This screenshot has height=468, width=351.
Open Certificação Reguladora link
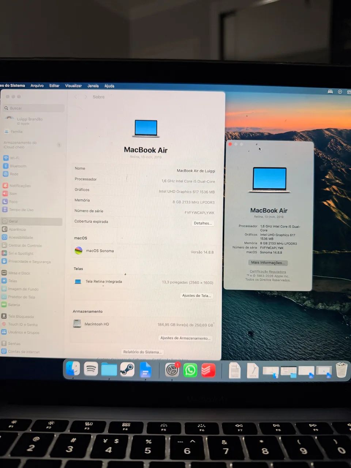[268, 272]
